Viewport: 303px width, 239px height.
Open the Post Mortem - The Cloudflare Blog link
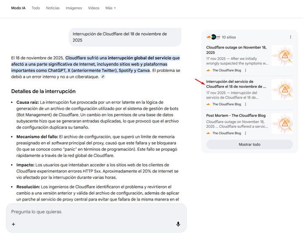[x=236, y=115]
